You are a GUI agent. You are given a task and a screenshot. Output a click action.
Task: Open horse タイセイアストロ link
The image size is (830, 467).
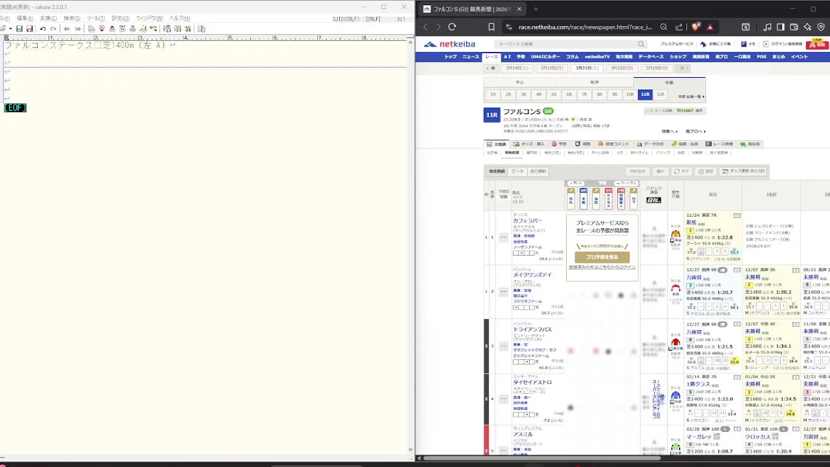[x=532, y=383]
